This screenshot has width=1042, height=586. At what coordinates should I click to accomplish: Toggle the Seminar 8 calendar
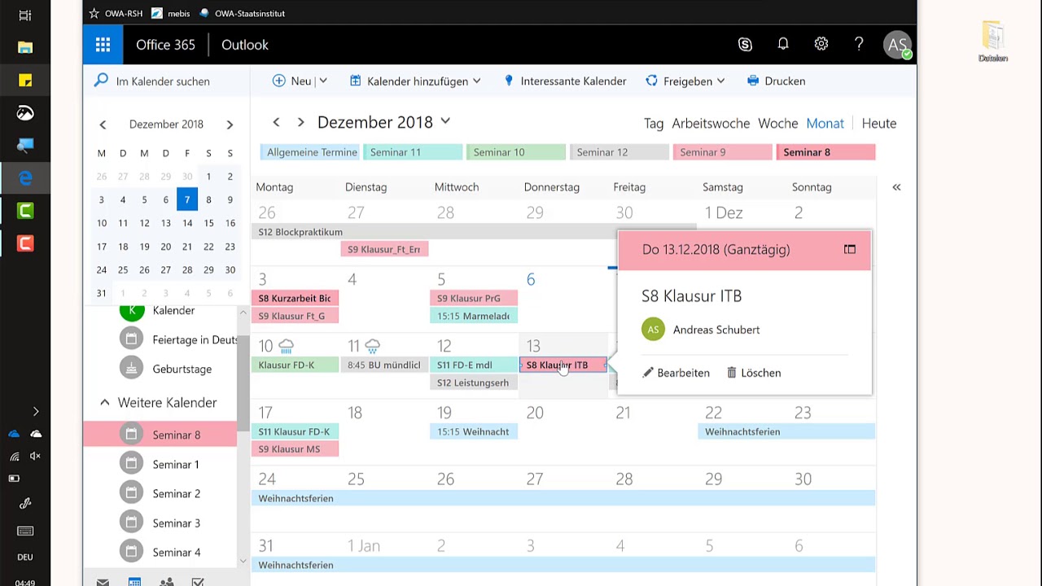coord(160,435)
